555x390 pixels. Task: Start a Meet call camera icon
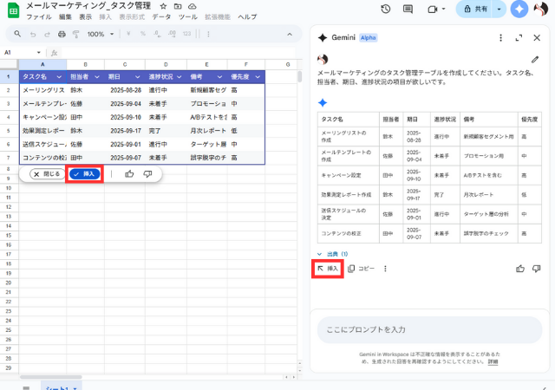pyautogui.click(x=433, y=10)
